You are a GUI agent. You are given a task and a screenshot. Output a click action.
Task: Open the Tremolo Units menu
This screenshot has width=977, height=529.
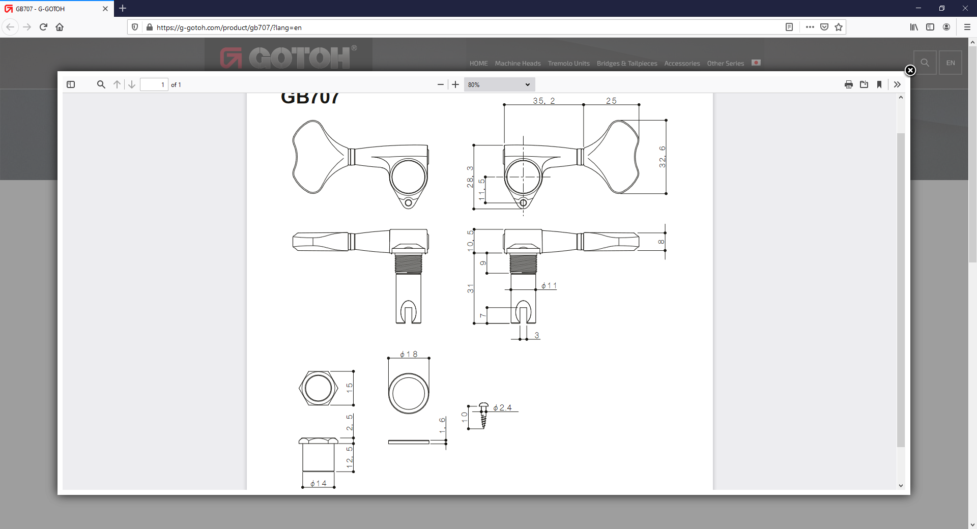tap(568, 64)
